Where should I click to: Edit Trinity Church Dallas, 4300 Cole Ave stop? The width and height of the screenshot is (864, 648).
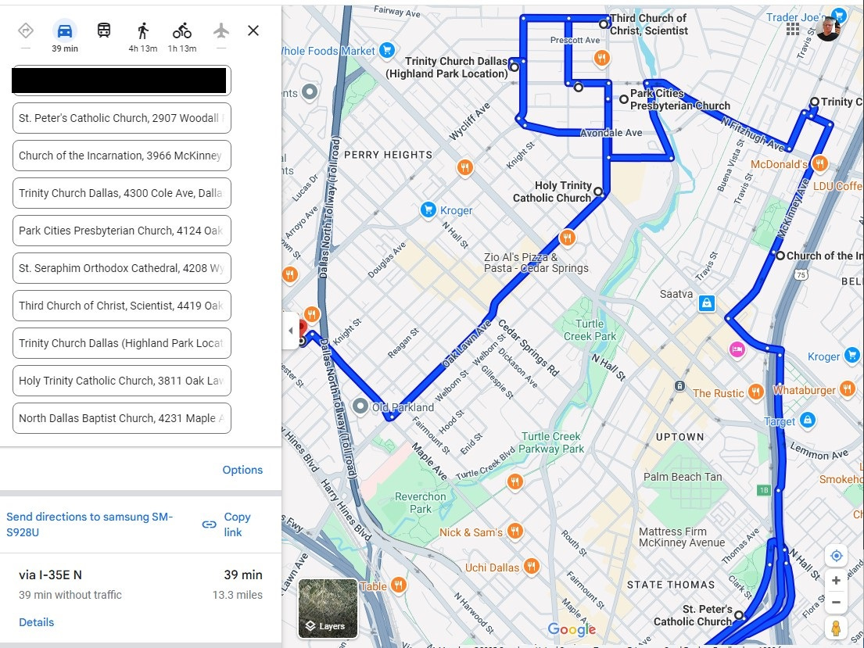click(122, 193)
